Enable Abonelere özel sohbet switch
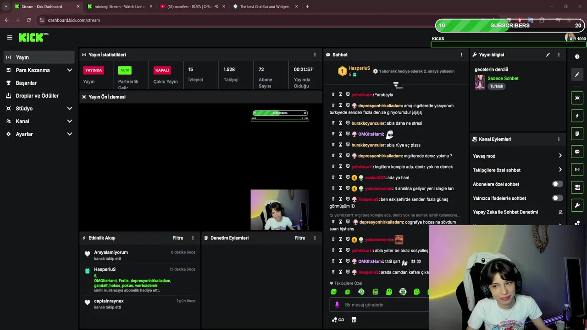The width and height of the screenshot is (587, 330). point(557,184)
